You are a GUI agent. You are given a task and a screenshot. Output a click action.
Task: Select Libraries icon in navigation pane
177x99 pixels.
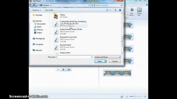tap(34, 21)
